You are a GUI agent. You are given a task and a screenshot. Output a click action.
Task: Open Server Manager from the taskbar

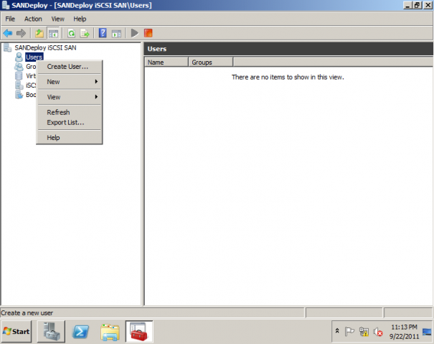tap(51, 332)
